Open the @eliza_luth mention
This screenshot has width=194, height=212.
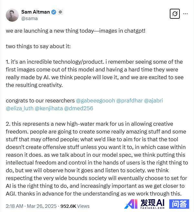pos(20,108)
